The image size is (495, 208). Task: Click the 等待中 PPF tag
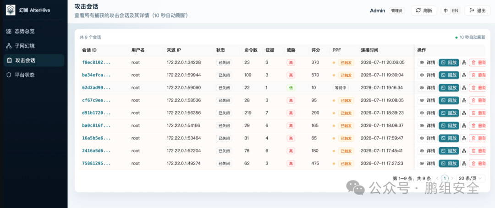(x=340, y=88)
